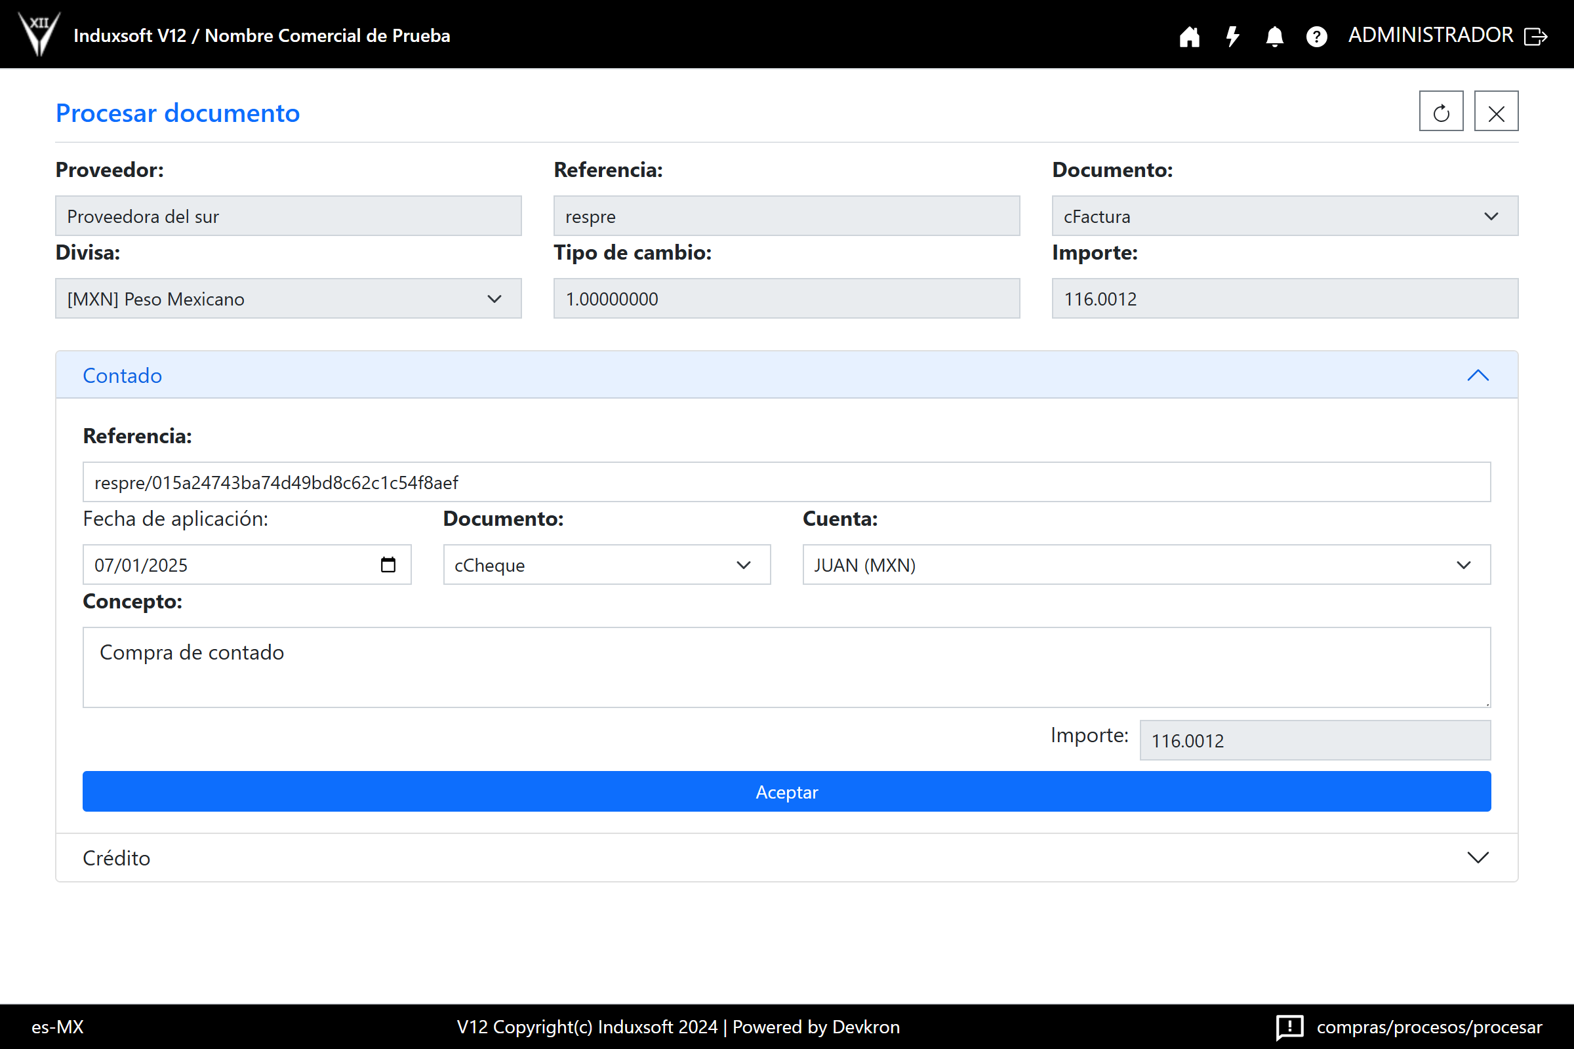This screenshot has height=1049, width=1574.
Task: Open the cCheque document dropdown
Action: (x=606, y=564)
